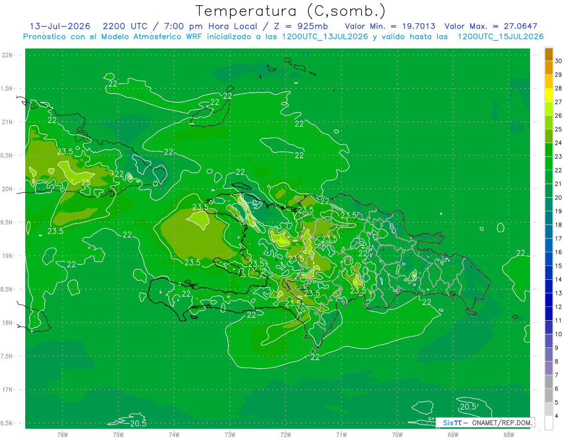Click '20.5' contour label near 69W
Viewport: 571px width, 441px height.
click(x=469, y=407)
